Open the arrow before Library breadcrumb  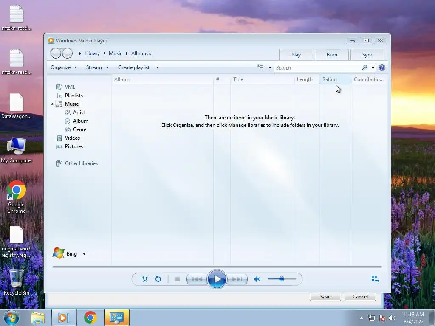click(80, 53)
